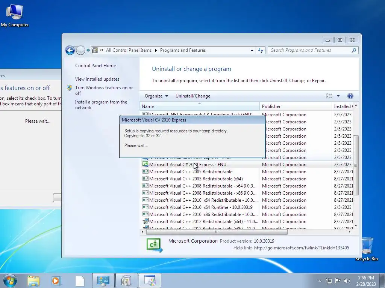Select Visual C++ 2008 Redistributable x64 row
The height and width of the screenshot is (288, 385).
coord(247,186)
